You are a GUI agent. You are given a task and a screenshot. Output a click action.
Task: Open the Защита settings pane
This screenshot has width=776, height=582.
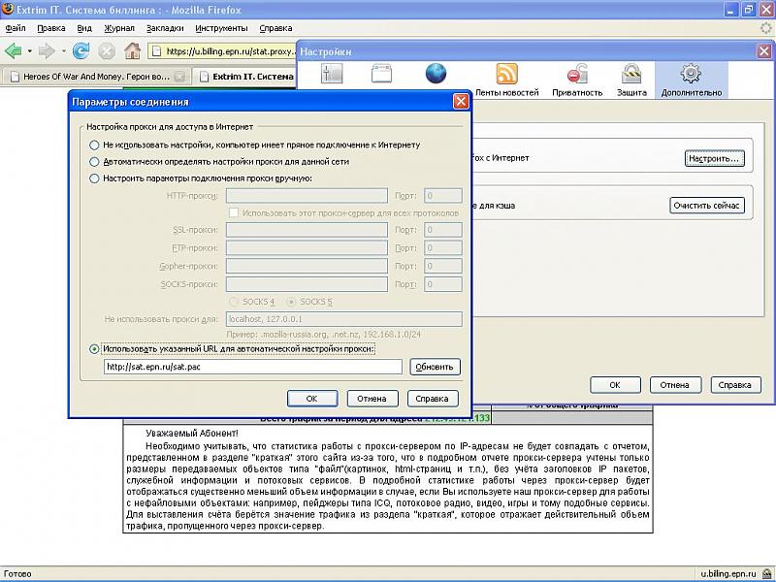(x=631, y=80)
